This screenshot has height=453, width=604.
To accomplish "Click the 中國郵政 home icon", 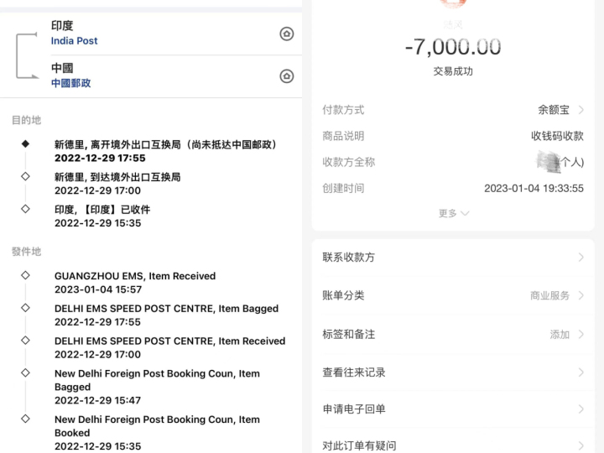I will [287, 76].
